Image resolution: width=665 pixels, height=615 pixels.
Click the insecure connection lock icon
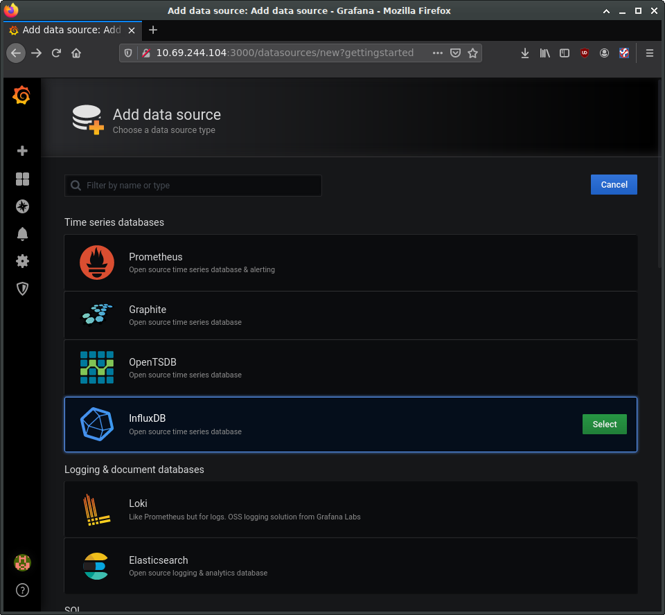[x=146, y=53]
